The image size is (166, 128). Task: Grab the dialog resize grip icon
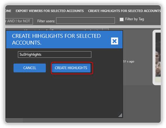click(x=120, y=115)
